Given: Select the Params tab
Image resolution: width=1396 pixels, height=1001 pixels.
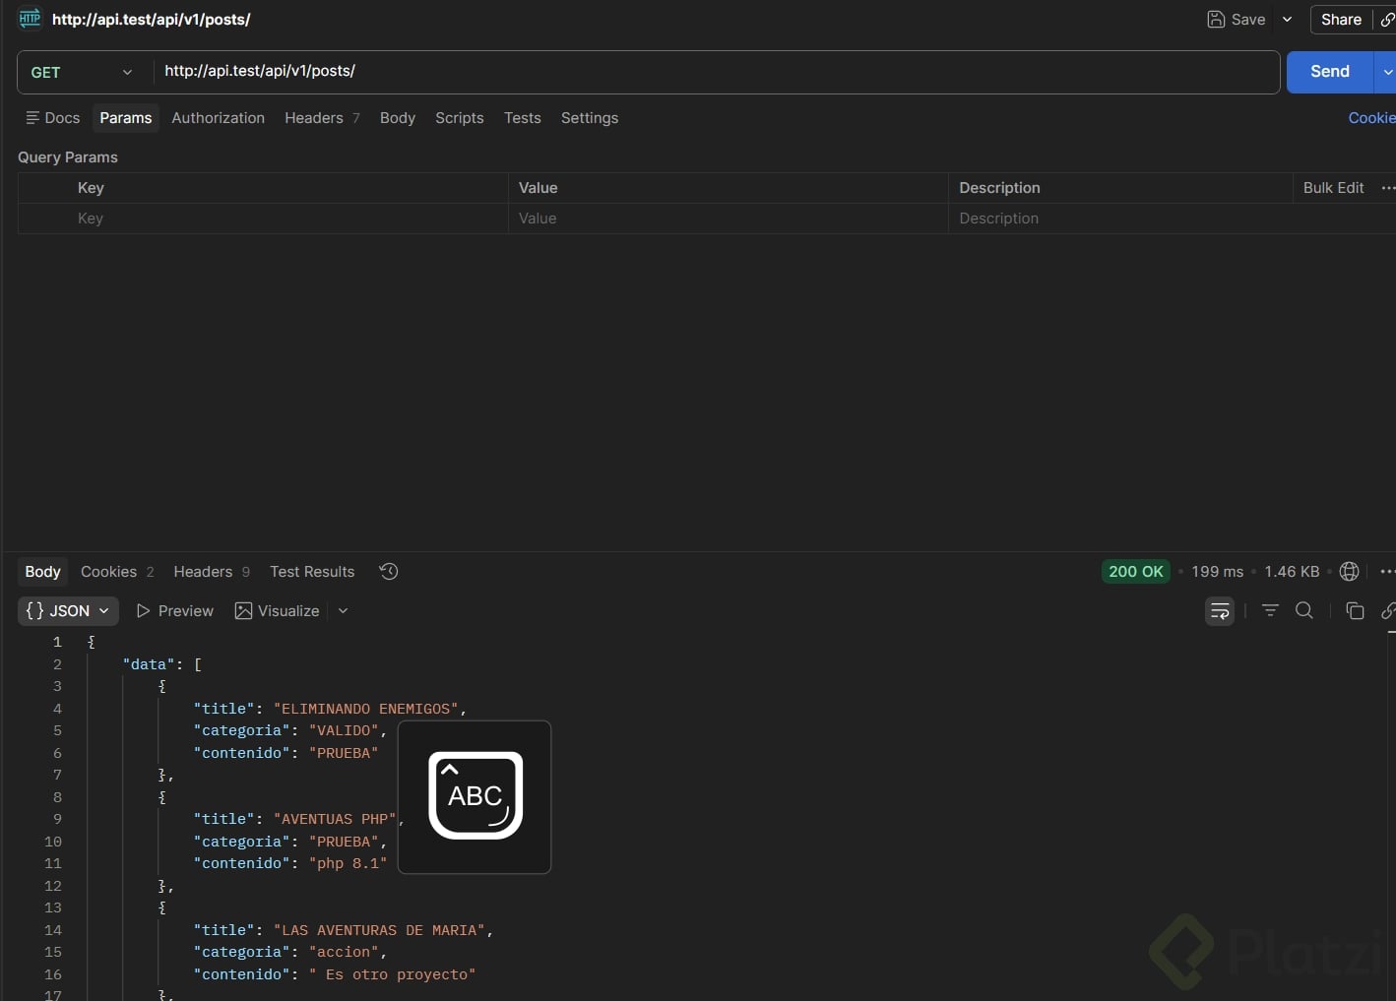Looking at the screenshot, I should [x=126, y=118].
